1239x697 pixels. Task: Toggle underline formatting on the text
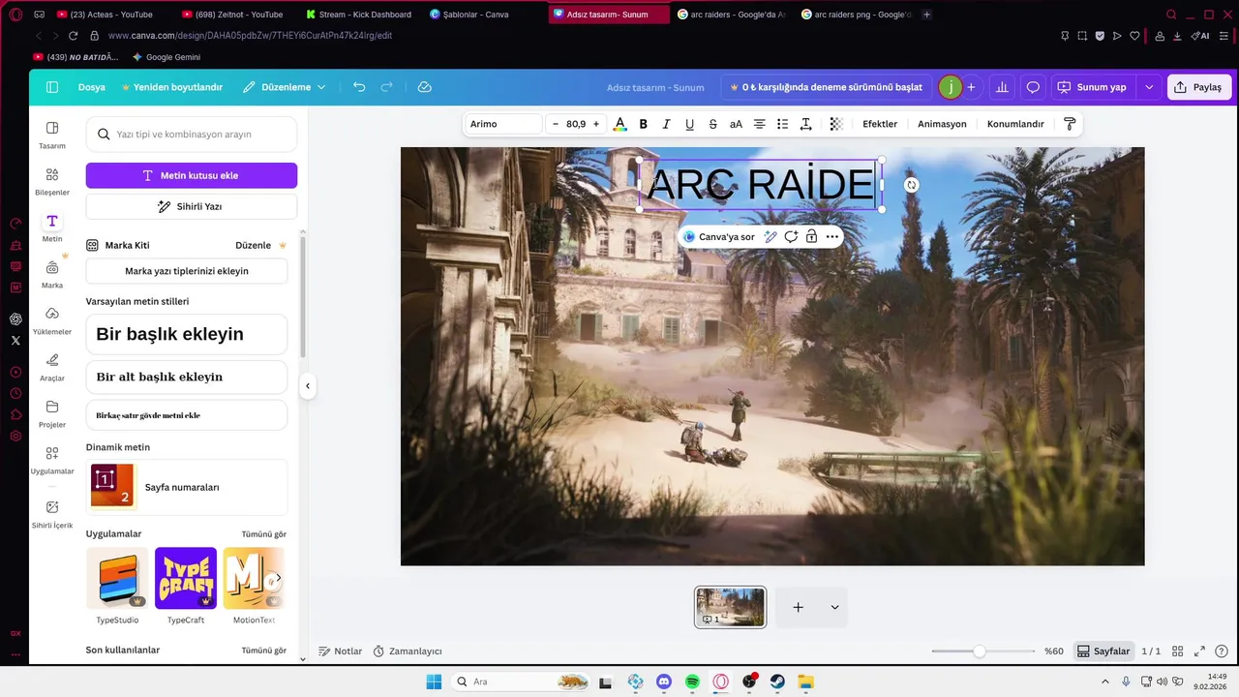pos(689,124)
